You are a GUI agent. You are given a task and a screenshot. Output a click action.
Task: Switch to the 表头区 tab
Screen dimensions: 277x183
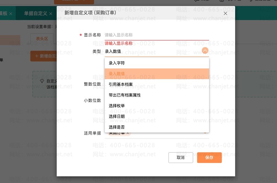42,39
